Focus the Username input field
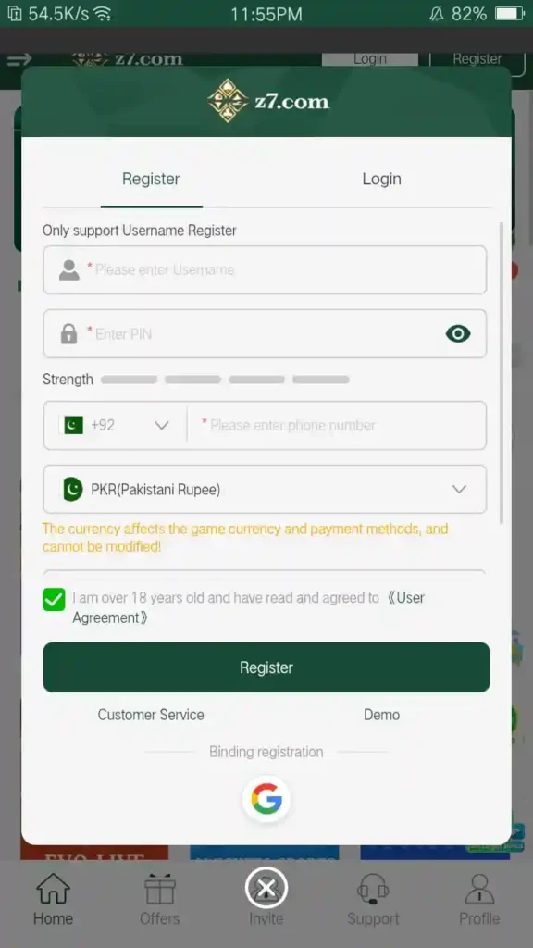Viewport: 533px width, 948px height. coord(265,269)
